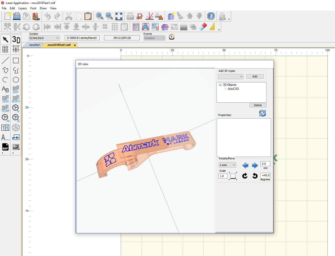Viewport: 335px width, 256px height.
Task: Open help with question mark icon
Action: 211,16
